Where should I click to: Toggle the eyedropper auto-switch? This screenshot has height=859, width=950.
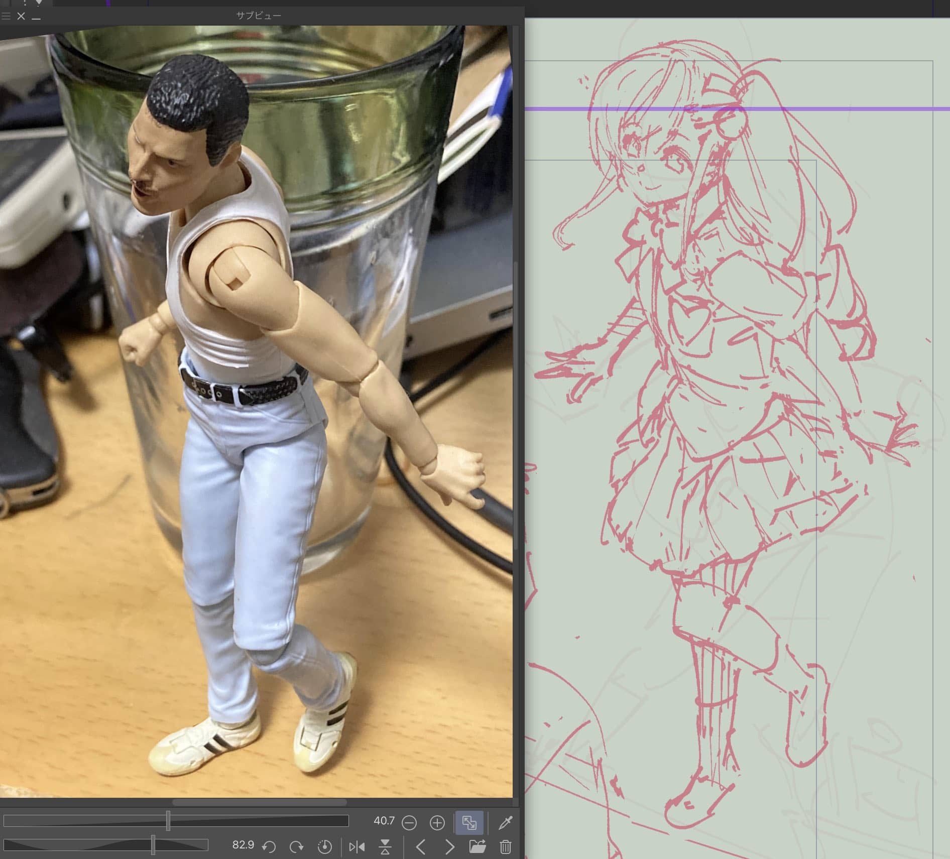pos(505,823)
